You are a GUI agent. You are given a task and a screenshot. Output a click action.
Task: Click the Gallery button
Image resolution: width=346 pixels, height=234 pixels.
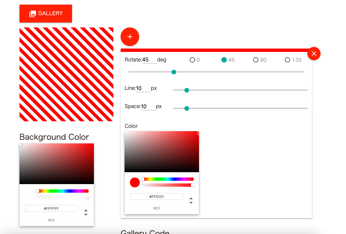[46, 14]
